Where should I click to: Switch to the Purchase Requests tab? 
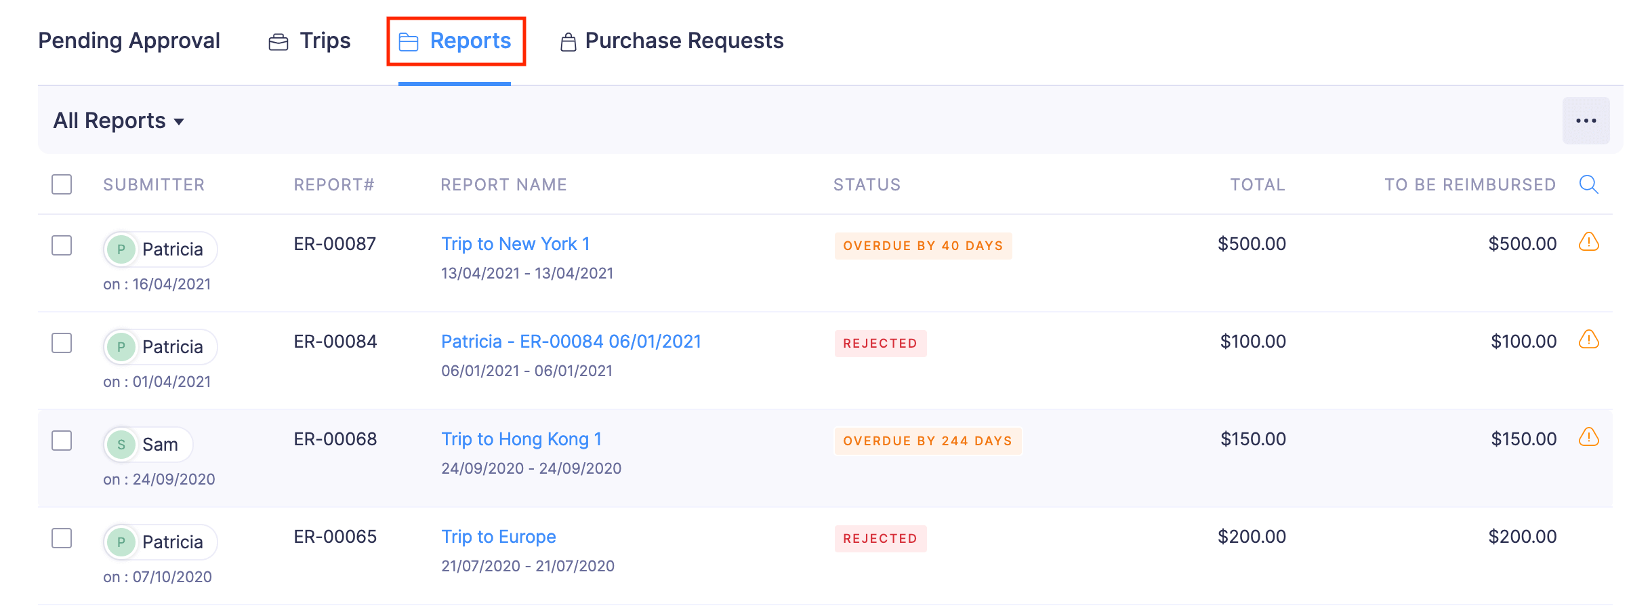point(684,41)
